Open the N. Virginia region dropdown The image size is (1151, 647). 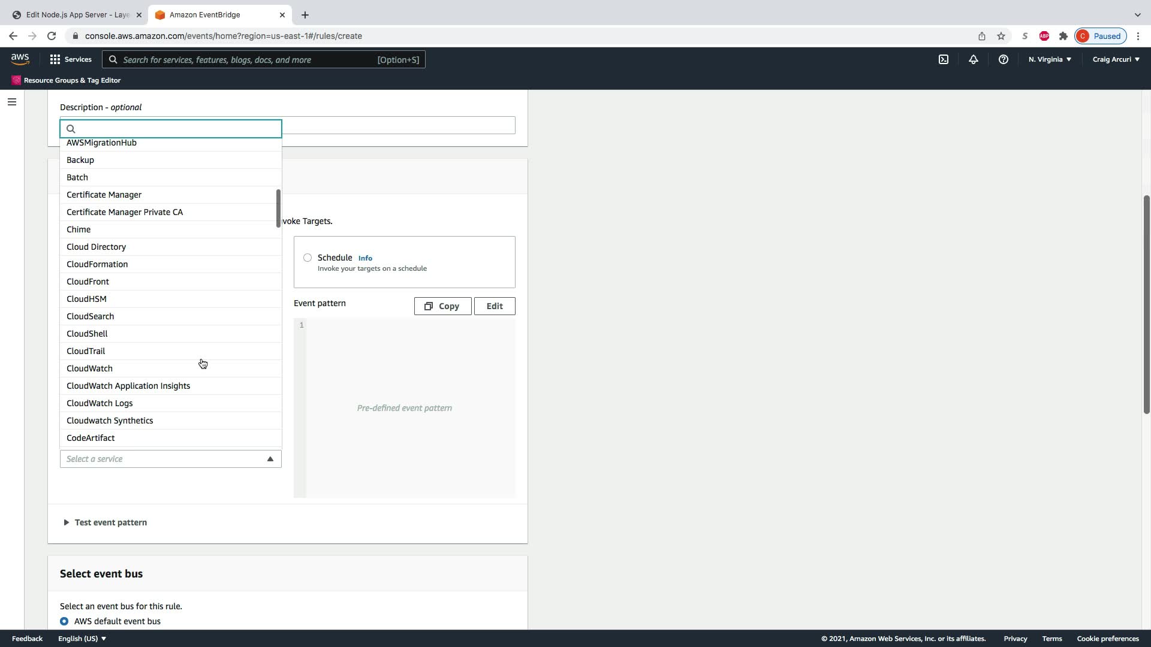point(1050,59)
